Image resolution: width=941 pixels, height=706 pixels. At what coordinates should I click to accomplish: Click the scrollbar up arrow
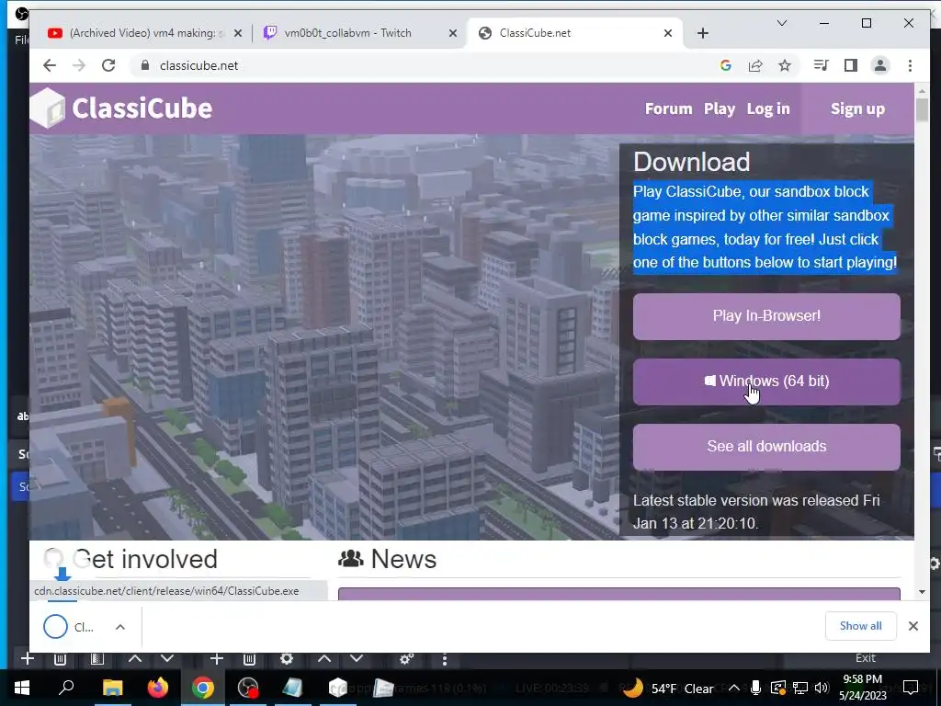click(x=922, y=90)
